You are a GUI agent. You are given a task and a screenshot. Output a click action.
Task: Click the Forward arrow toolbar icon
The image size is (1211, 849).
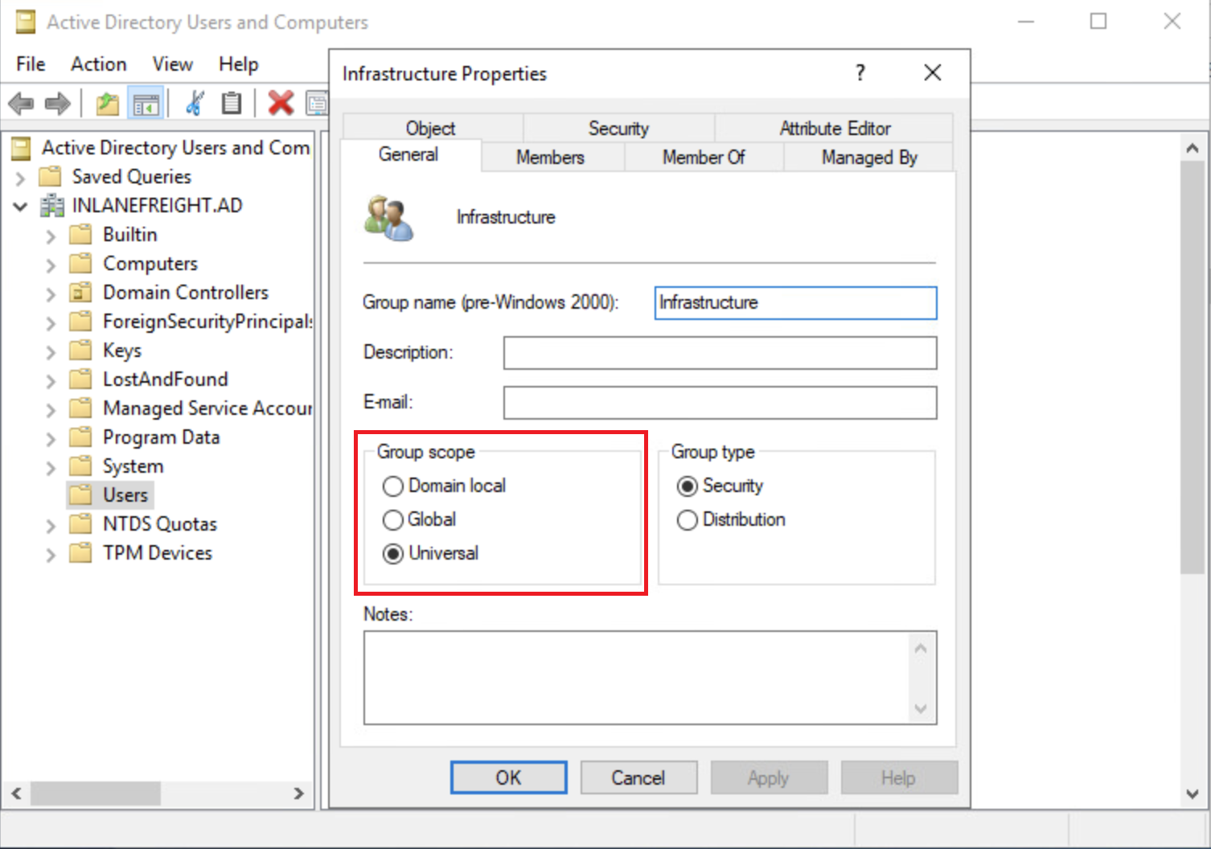tap(58, 103)
